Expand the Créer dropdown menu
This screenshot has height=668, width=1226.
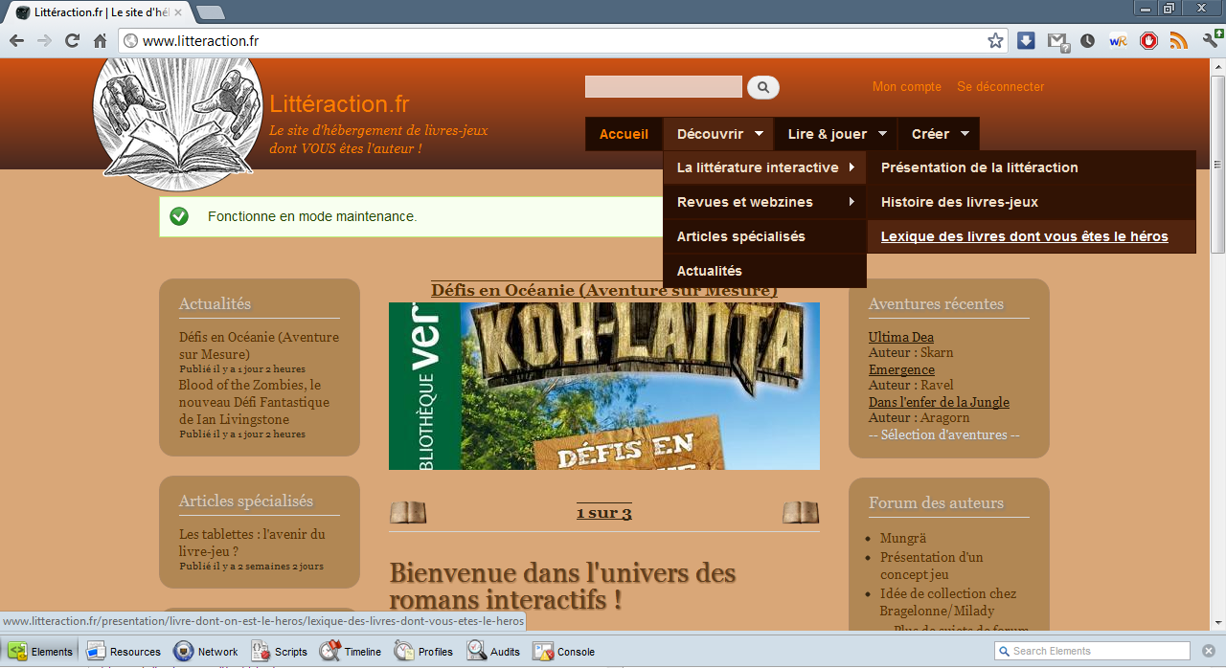(x=939, y=134)
